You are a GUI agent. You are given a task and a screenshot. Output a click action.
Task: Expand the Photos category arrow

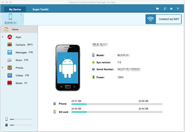click(3, 67)
